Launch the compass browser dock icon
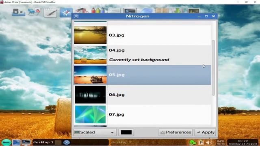260x146 pixels. [66, 13]
